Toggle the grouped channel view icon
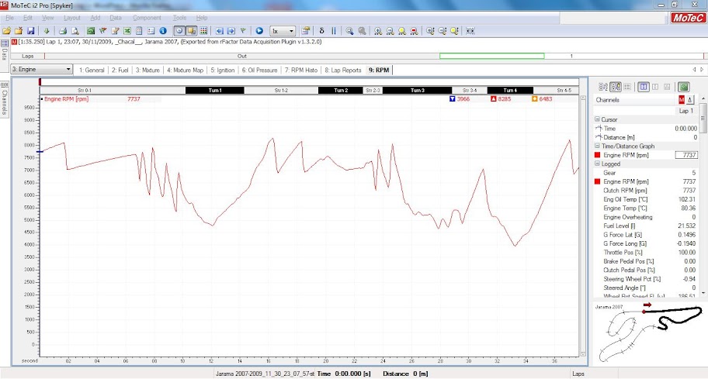 (x=615, y=87)
